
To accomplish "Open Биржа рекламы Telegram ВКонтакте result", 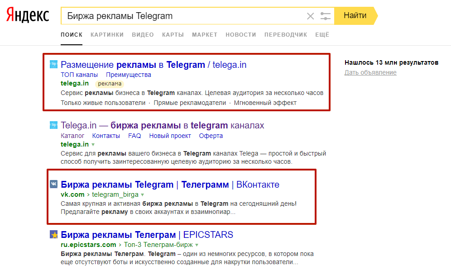I will tap(170, 185).
